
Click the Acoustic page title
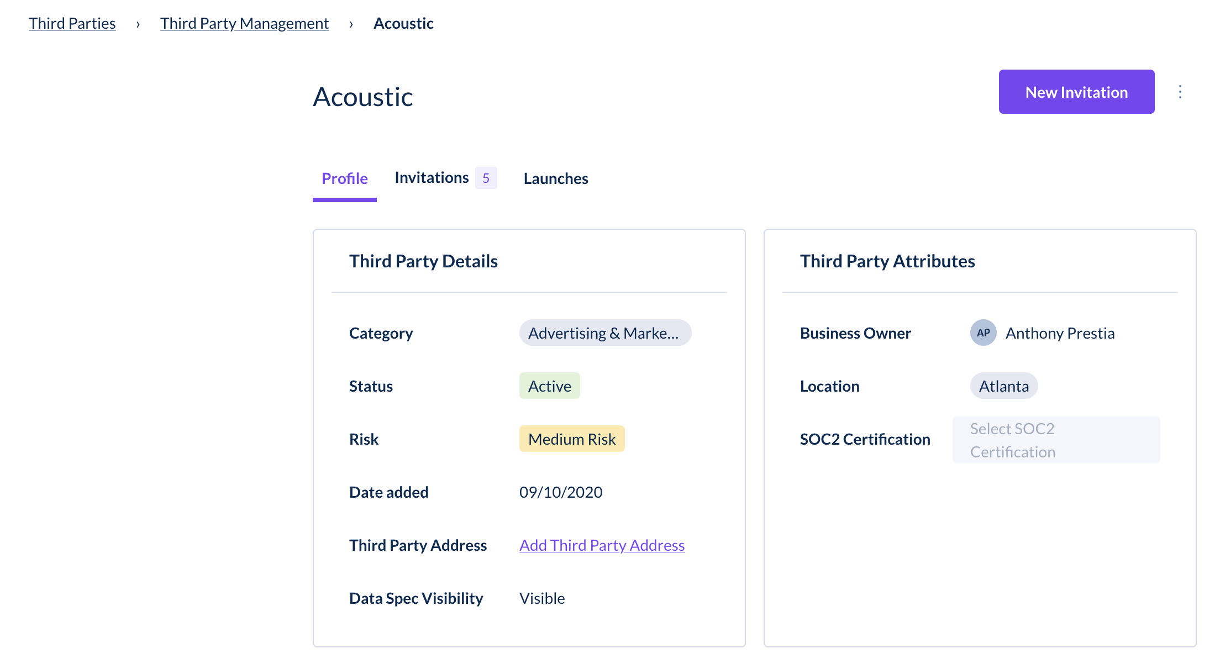click(363, 97)
